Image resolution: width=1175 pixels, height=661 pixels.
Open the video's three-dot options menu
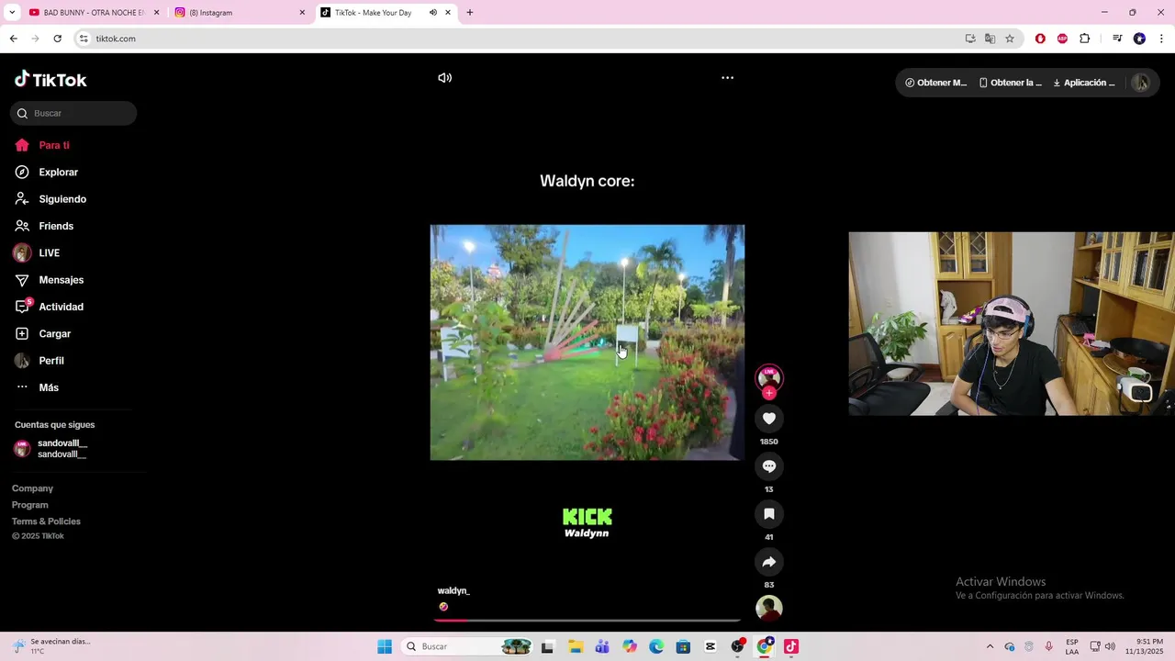pyautogui.click(x=727, y=78)
